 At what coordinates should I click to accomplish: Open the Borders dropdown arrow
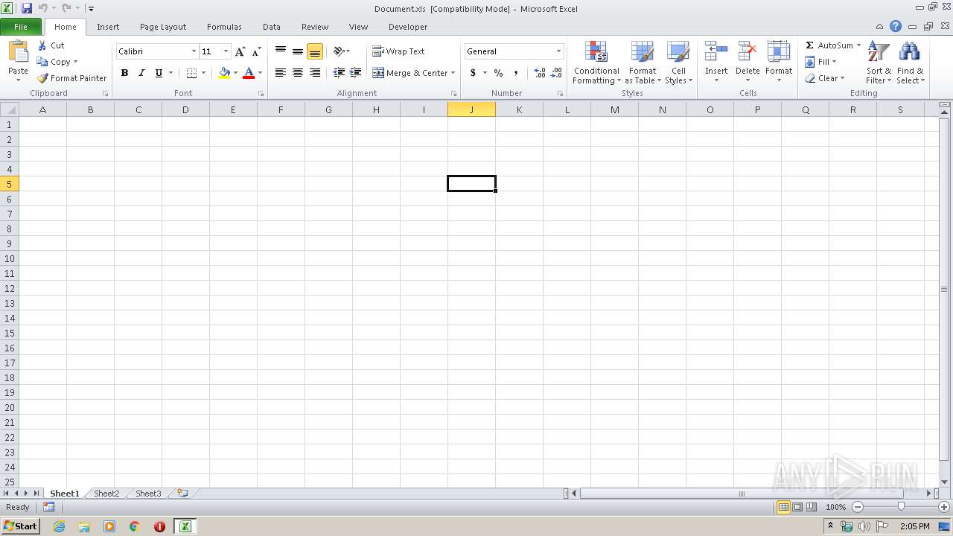pyautogui.click(x=203, y=73)
